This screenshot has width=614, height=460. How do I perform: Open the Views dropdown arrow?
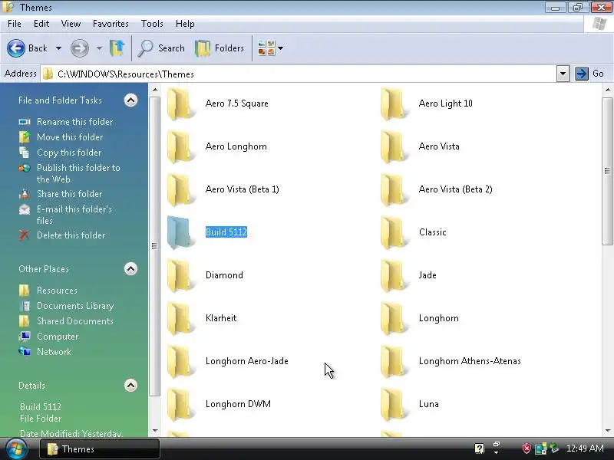(x=280, y=48)
